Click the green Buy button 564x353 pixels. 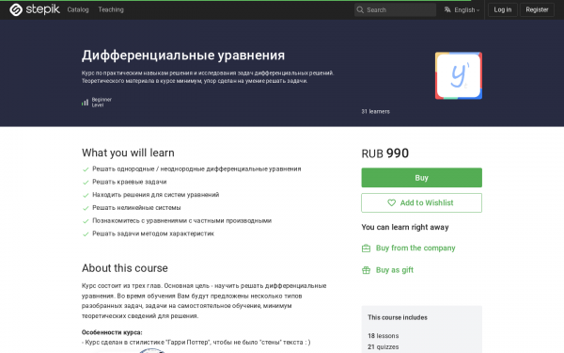tap(421, 178)
